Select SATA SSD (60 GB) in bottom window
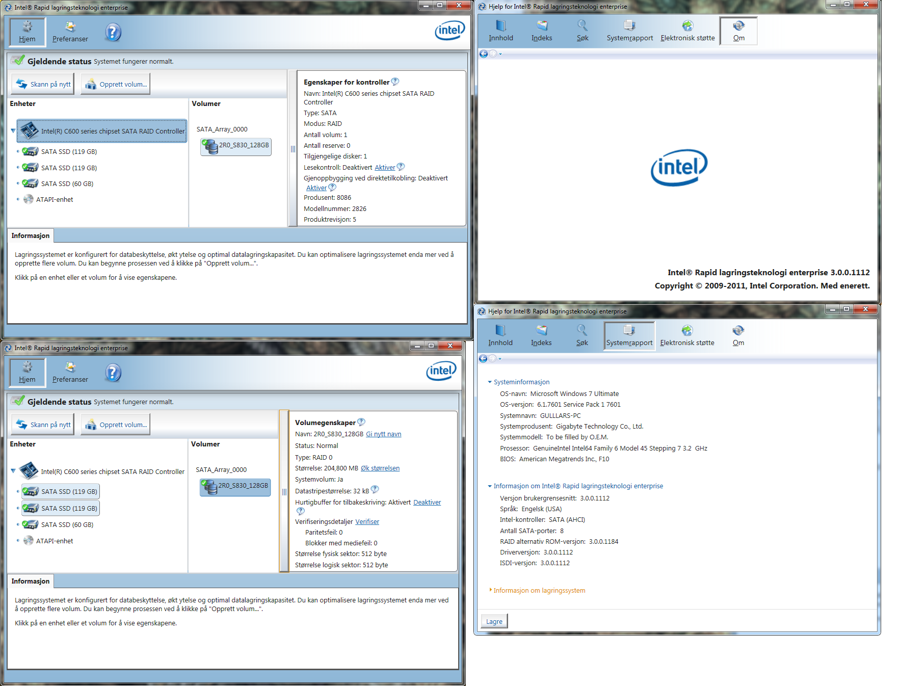Image resolution: width=901 pixels, height=686 pixels. pyautogui.click(x=58, y=524)
